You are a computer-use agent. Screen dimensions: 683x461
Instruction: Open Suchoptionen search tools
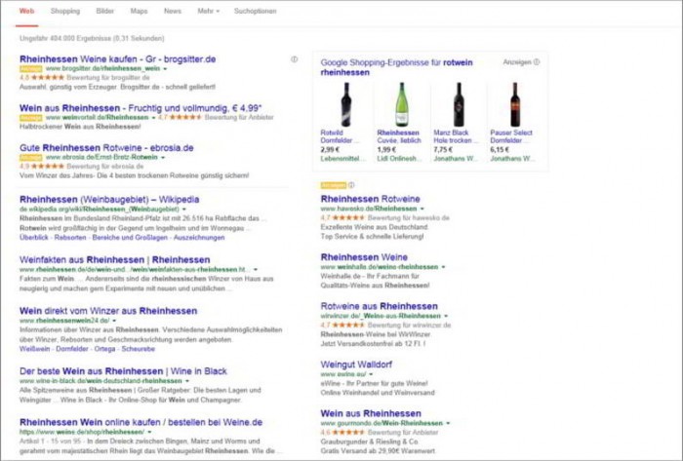256,11
